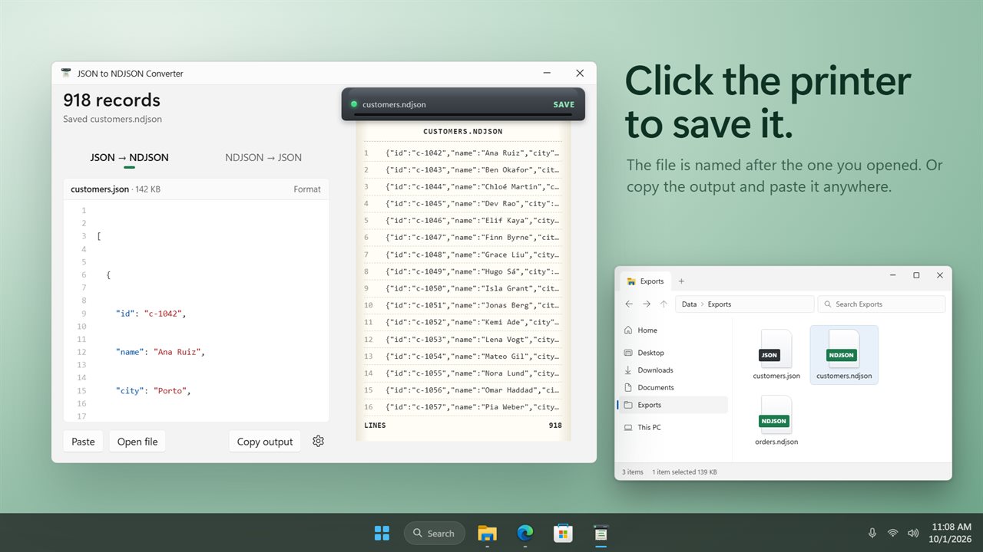Click the Paste button

pos(83,442)
